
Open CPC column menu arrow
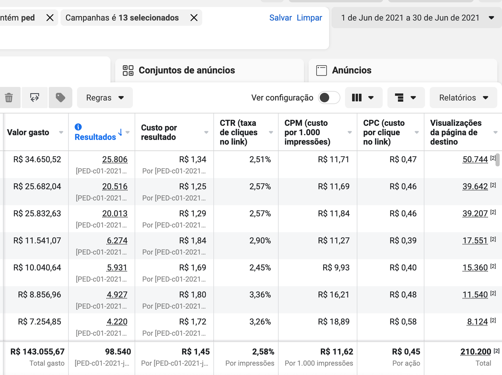point(417,132)
